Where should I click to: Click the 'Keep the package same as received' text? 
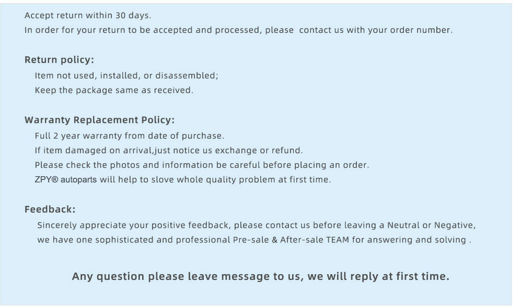114,90
